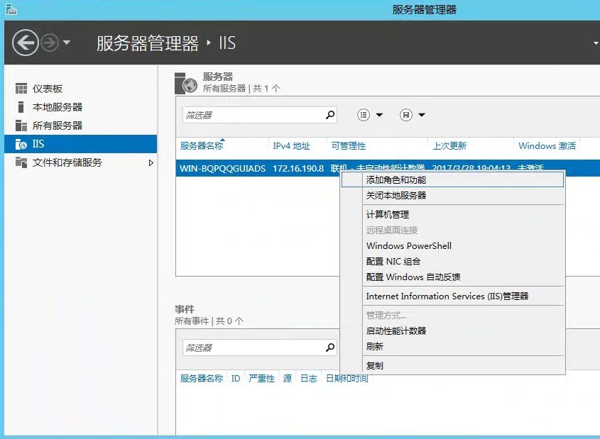Screen dimensions: 600x439
Task: Open 仪表板 in the navigation pane
Action: 48,89
